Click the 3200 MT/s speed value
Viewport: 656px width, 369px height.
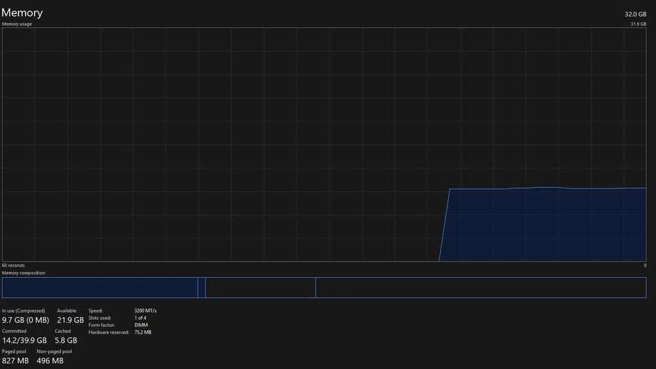point(145,311)
